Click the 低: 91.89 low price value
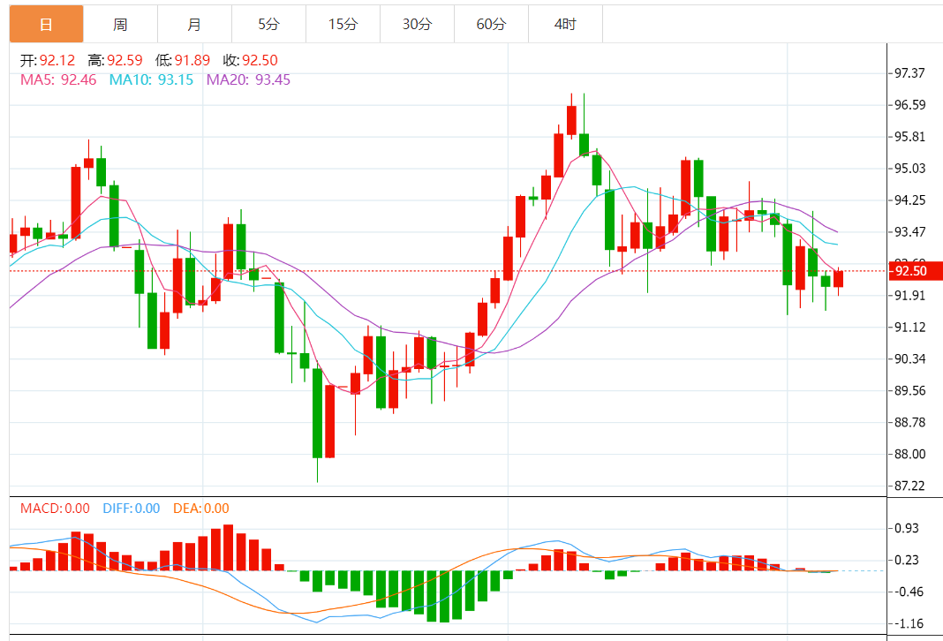The height and width of the screenshot is (641, 943). (183, 60)
